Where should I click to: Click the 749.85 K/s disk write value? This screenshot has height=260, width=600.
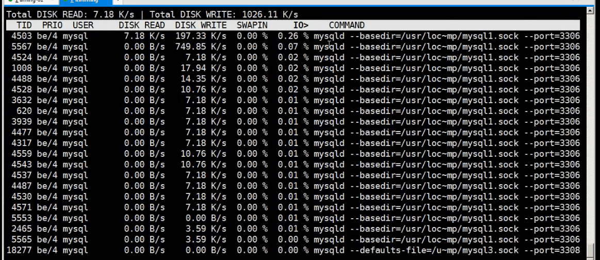click(x=201, y=46)
